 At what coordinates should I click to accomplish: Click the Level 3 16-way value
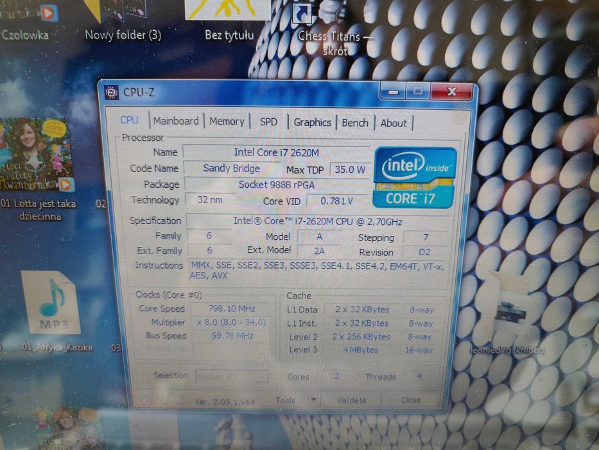point(419,350)
